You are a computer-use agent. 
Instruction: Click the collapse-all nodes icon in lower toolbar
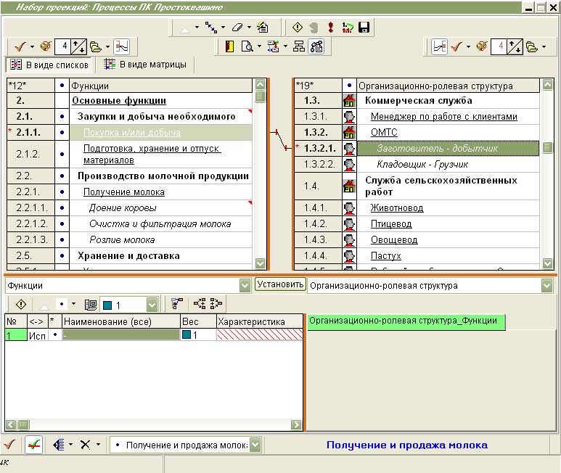[x=216, y=304]
